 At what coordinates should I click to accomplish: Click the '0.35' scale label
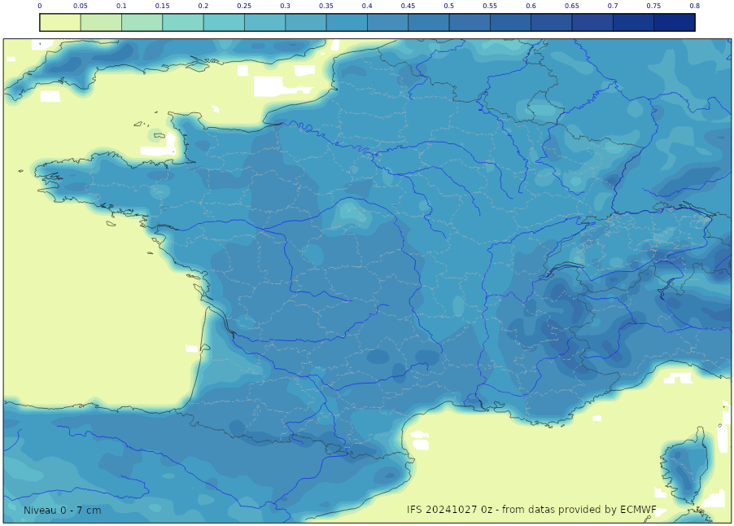[x=326, y=6]
